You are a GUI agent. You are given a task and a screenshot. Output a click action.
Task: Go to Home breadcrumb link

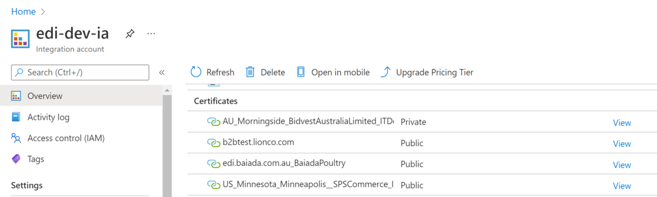[24, 11]
